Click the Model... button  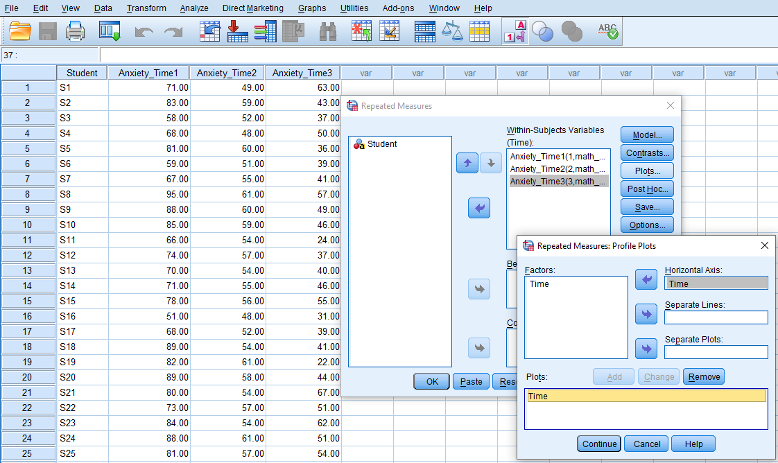647,135
